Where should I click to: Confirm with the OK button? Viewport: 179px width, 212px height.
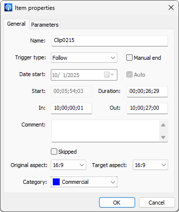pyautogui.click(x=117, y=203)
